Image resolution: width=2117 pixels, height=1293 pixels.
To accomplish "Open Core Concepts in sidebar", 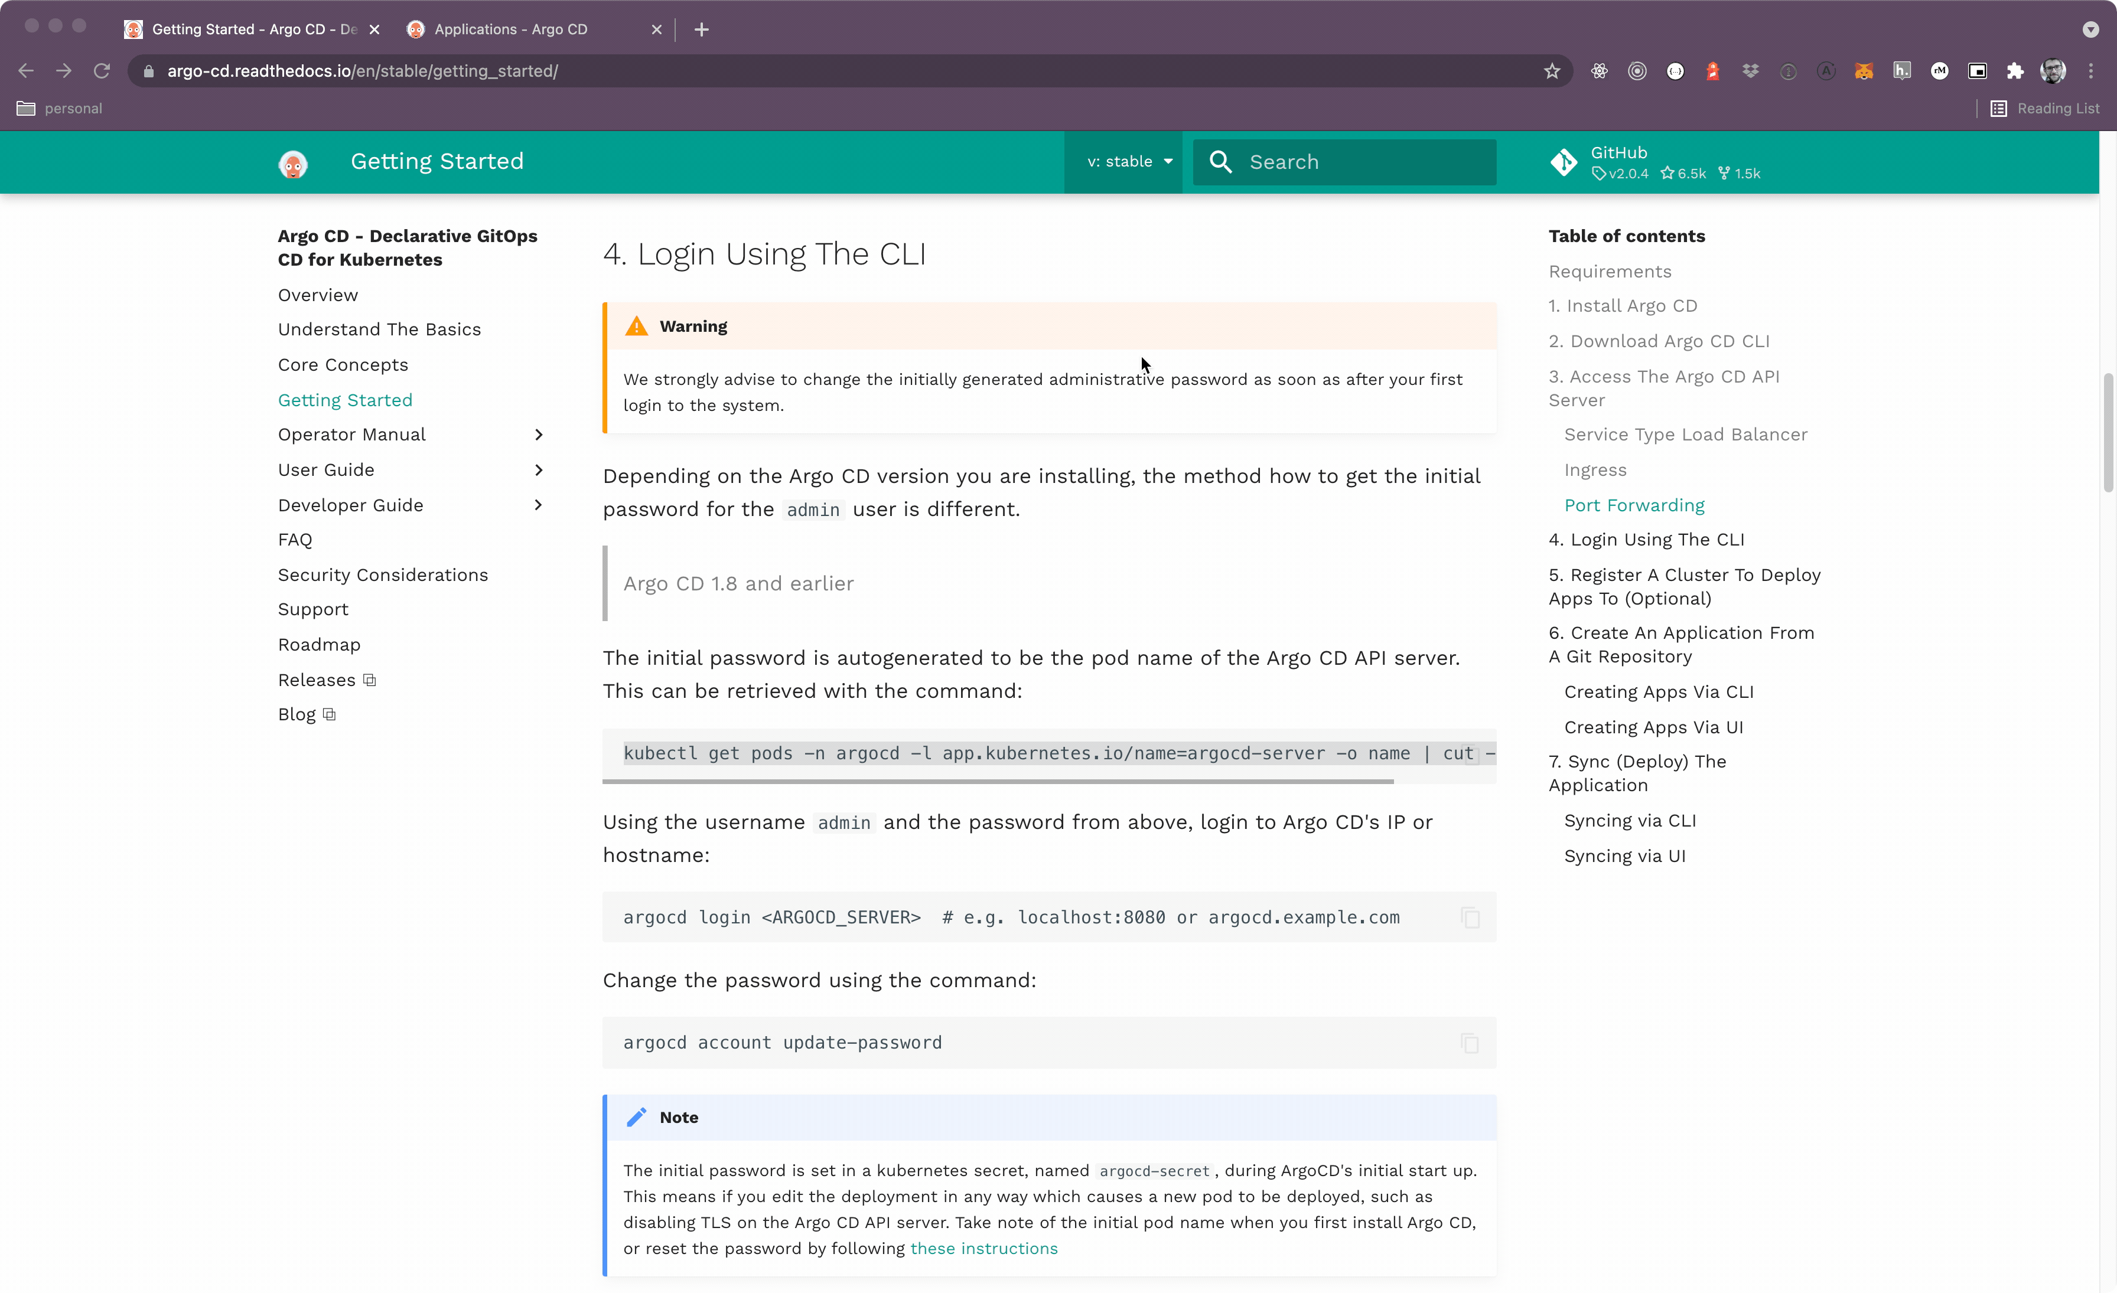I will coord(343,365).
